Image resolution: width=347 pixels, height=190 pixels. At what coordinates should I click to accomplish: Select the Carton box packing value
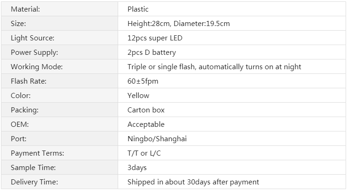pos(146,110)
